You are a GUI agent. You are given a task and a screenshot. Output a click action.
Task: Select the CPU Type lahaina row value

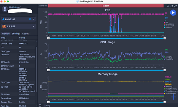pyautogui.click(x=22, y=51)
